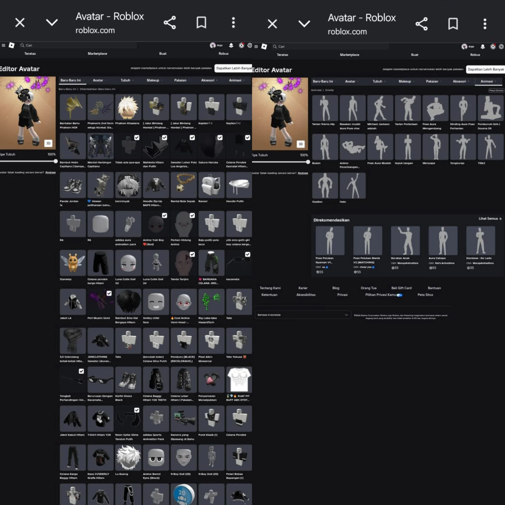
Task: Switch to Aksesori tab in right window
Action: [461, 82]
